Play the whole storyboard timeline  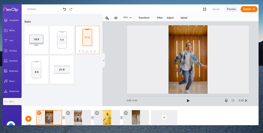click(28, 119)
